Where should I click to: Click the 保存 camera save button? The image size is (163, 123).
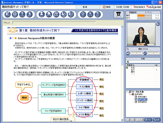15,14
